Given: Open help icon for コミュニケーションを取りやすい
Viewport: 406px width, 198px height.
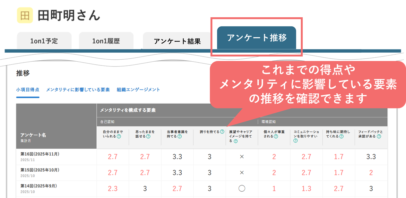Looking at the screenshot, I should point(296,141).
